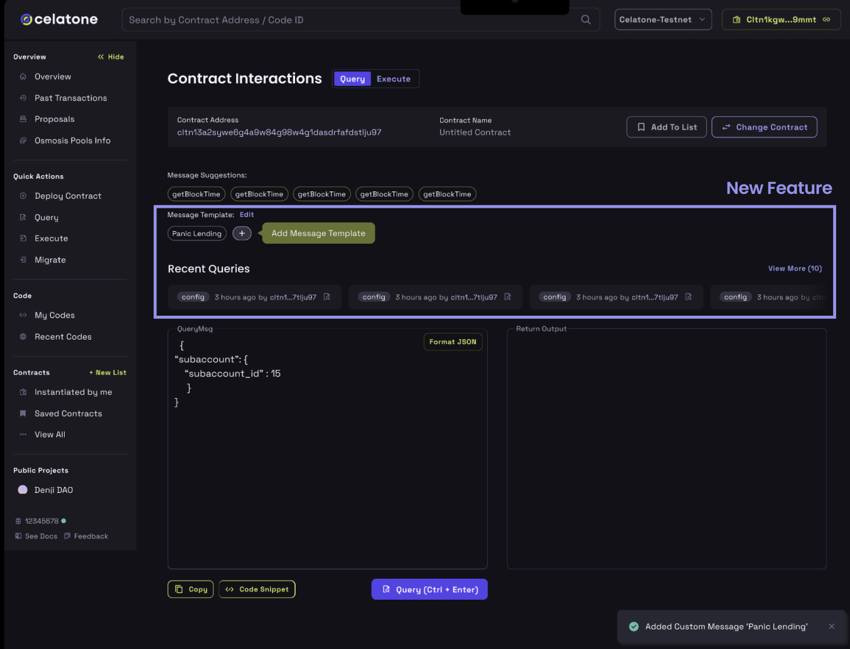Open Recent Codes
Viewport: 850px width, 649px height.
(63, 336)
